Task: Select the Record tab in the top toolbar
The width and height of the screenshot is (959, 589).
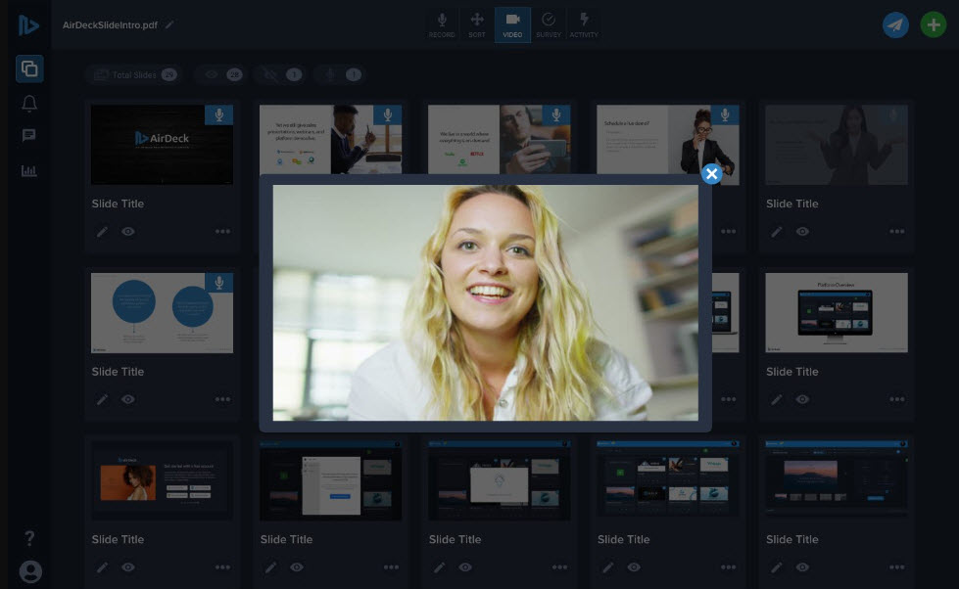Action: point(442,25)
